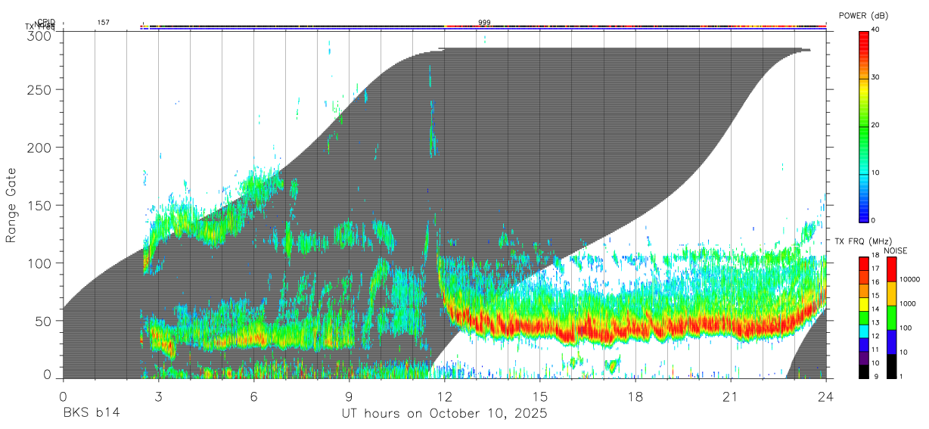The width and height of the screenshot is (929, 429).
Task: Select the green NOISE swatch between 100 and 1000
Action: (892, 318)
